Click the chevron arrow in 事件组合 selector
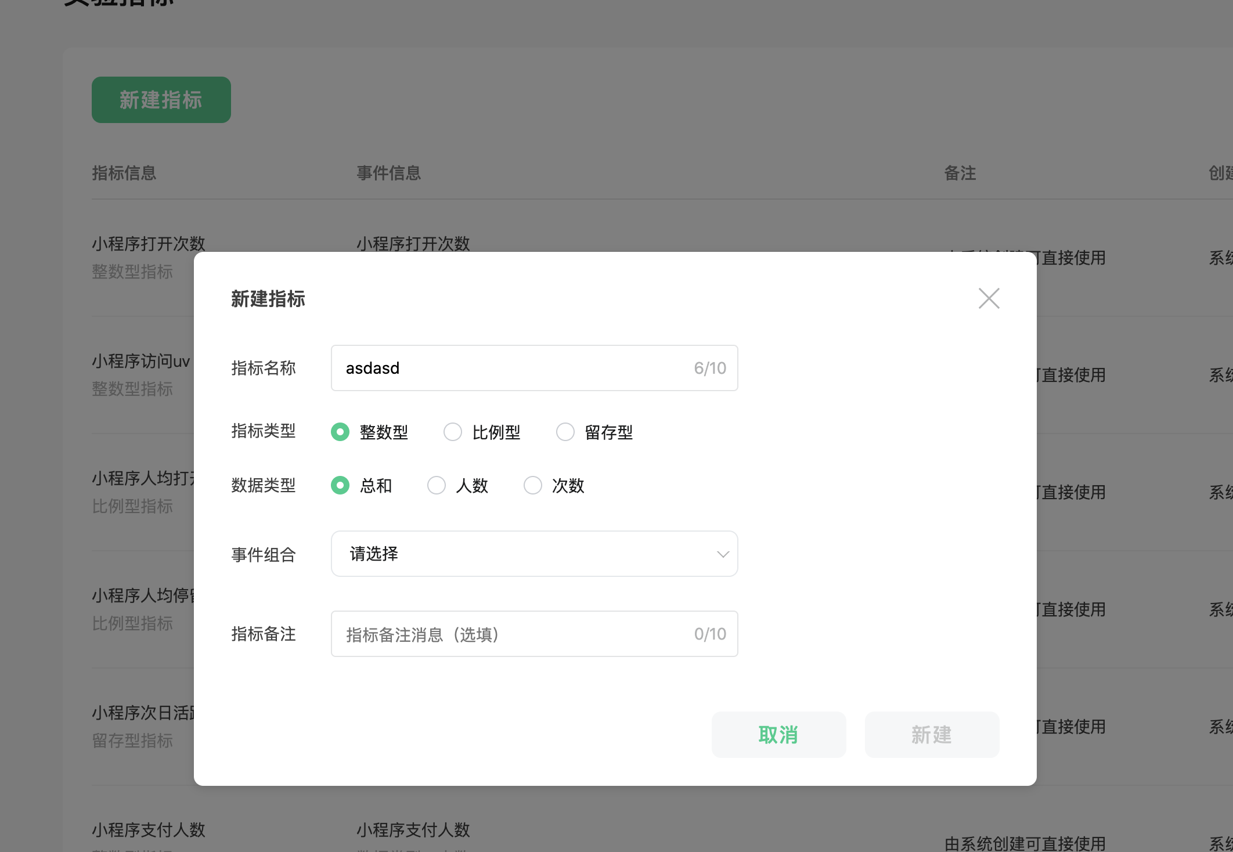Image resolution: width=1233 pixels, height=852 pixels. 723,554
